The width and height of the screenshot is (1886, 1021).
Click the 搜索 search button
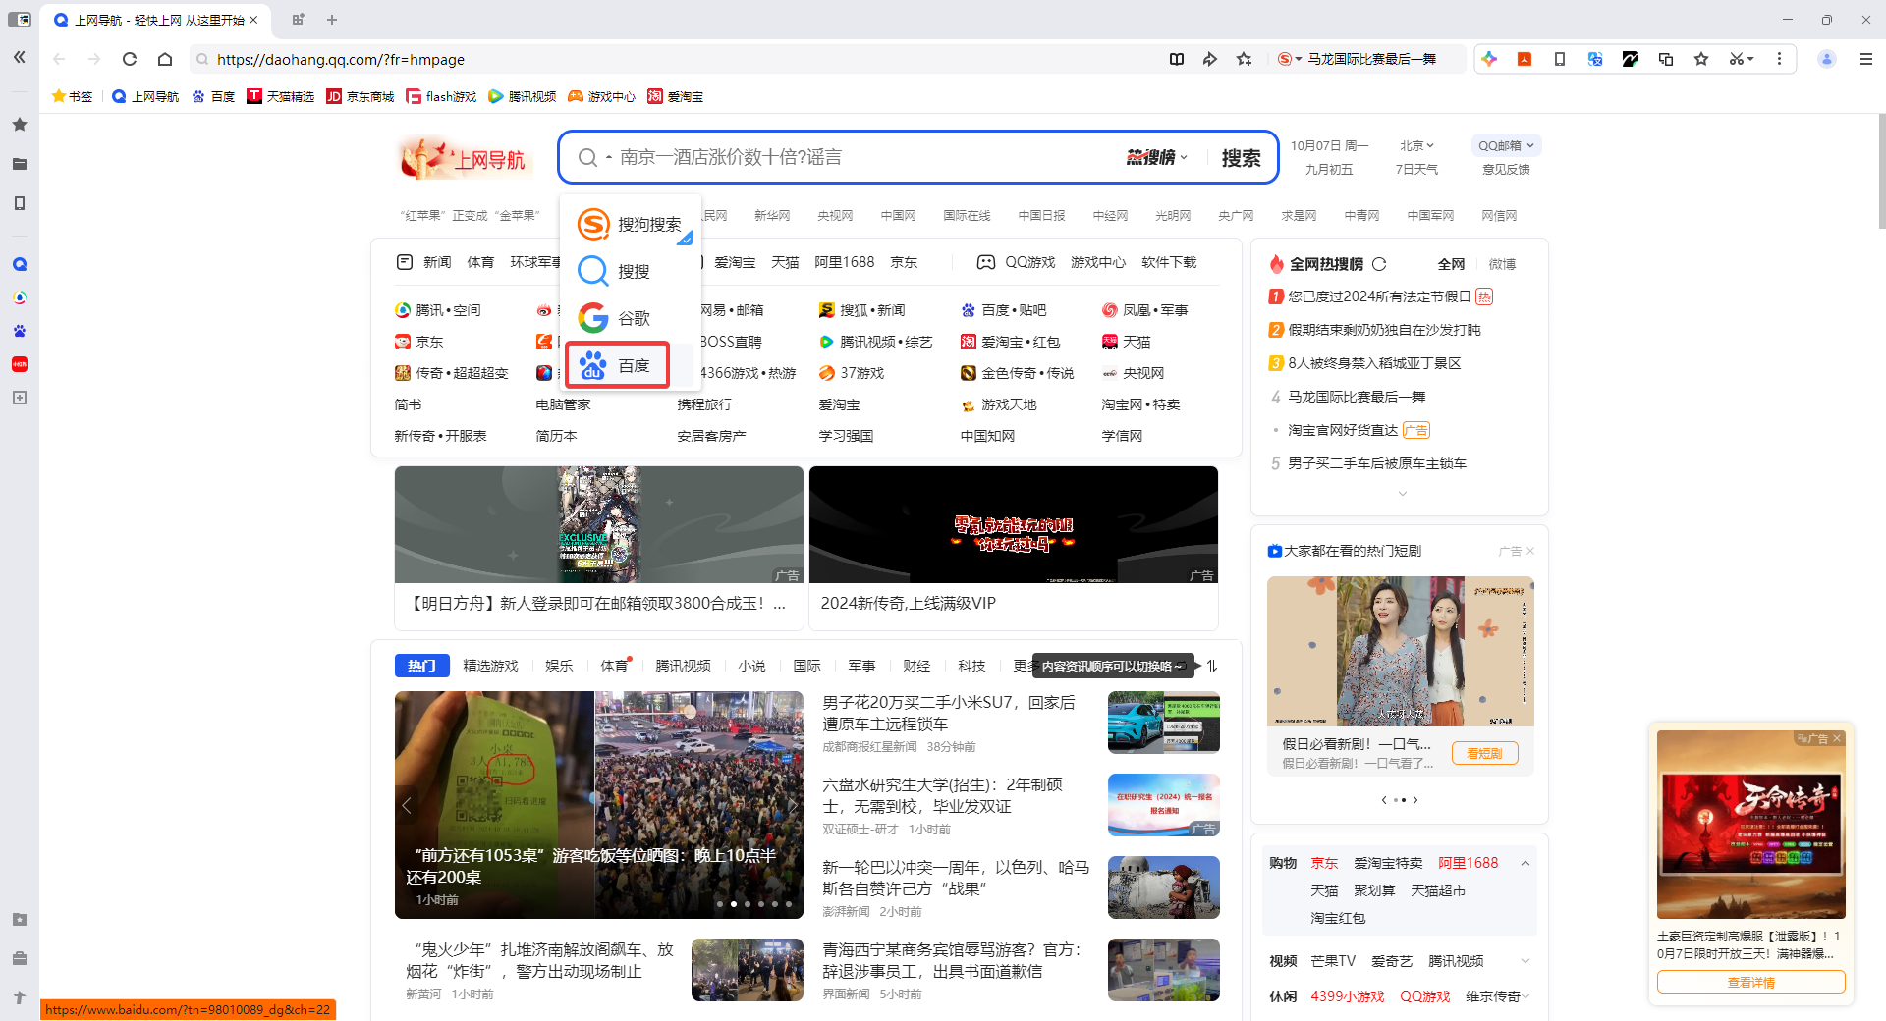point(1242,157)
